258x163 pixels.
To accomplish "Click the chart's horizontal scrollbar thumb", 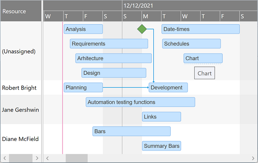I will click(x=77, y=158).
